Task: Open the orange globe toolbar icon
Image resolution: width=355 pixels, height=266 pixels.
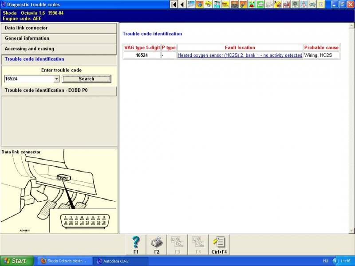Action: [199, 4]
